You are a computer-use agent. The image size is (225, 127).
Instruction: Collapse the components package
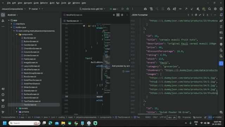pyautogui.click(x=17, y=35)
